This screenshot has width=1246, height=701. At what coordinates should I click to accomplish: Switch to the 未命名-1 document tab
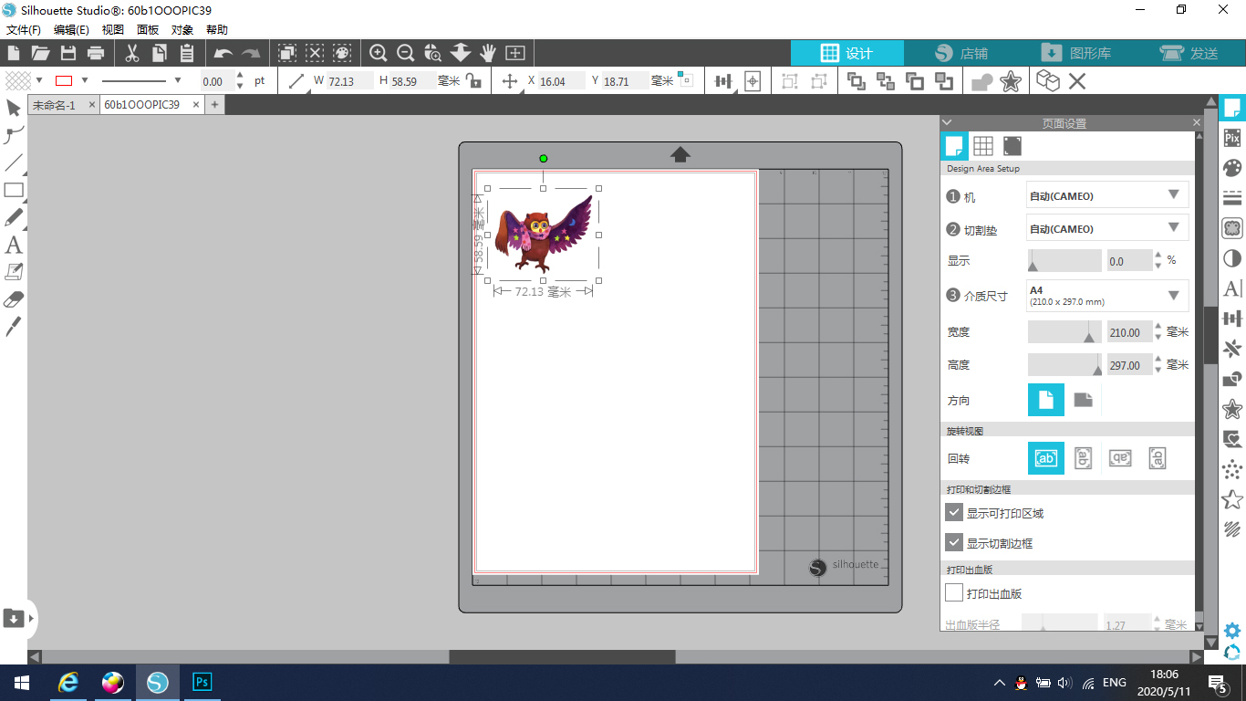55,105
